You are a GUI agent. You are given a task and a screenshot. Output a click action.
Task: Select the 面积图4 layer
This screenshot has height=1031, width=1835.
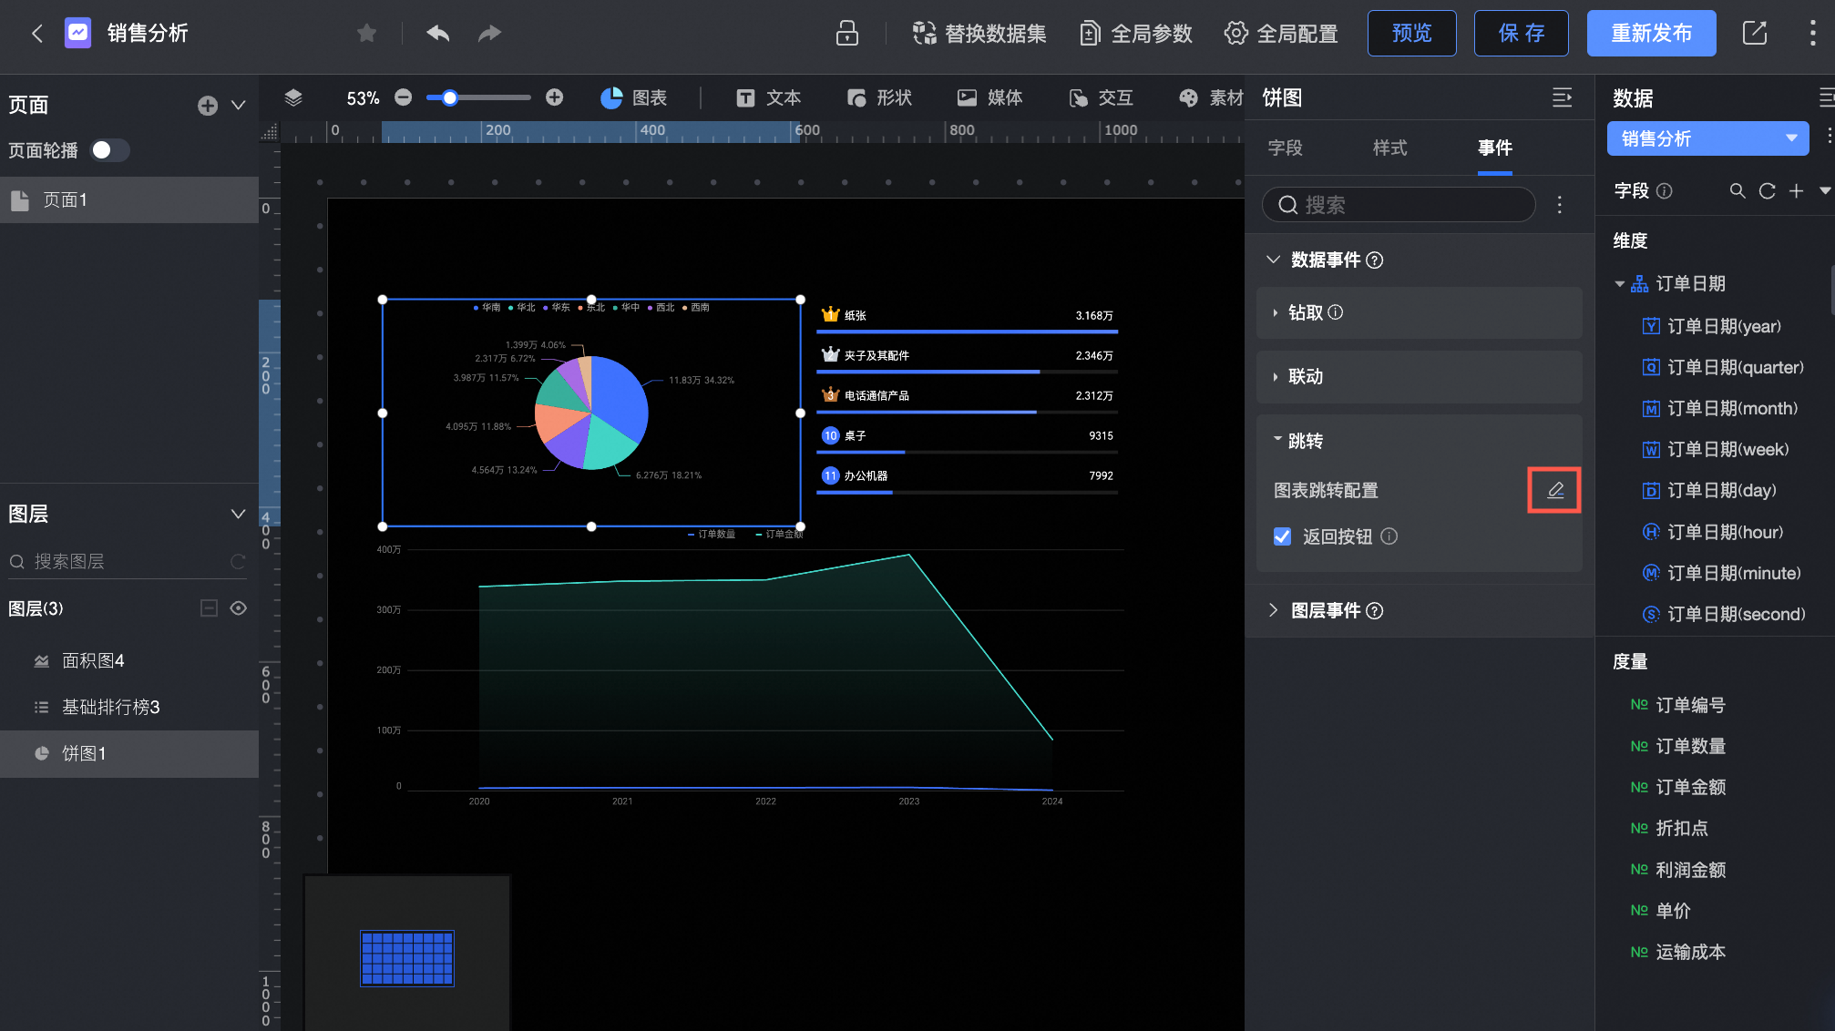tap(129, 660)
